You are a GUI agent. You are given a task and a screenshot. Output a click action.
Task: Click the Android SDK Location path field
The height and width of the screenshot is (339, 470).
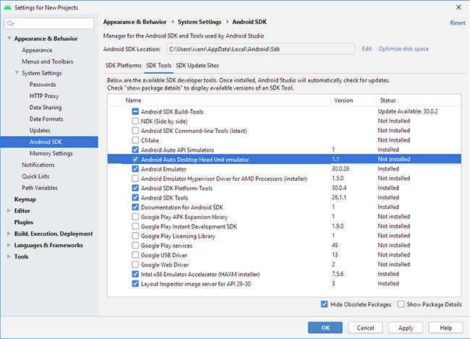click(x=260, y=49)
